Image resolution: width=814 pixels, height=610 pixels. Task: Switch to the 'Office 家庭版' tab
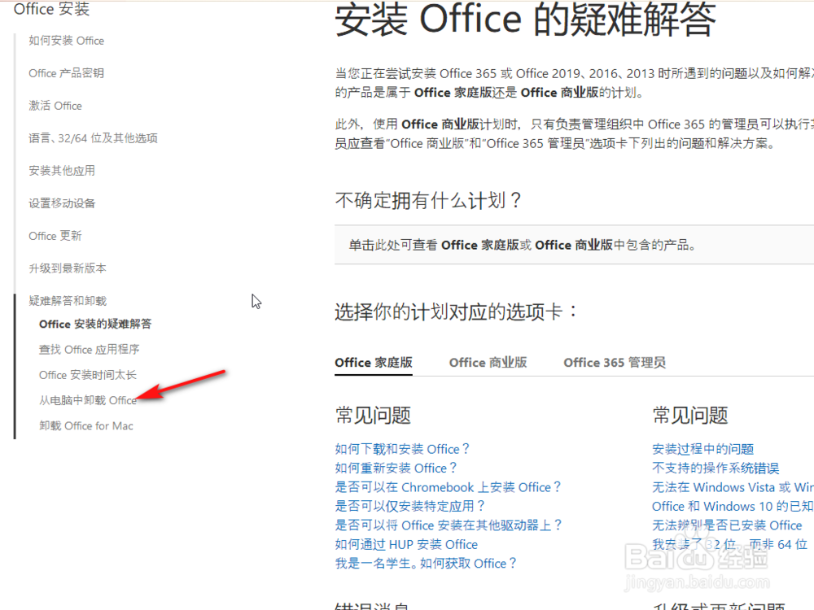(x=374, y=363)
